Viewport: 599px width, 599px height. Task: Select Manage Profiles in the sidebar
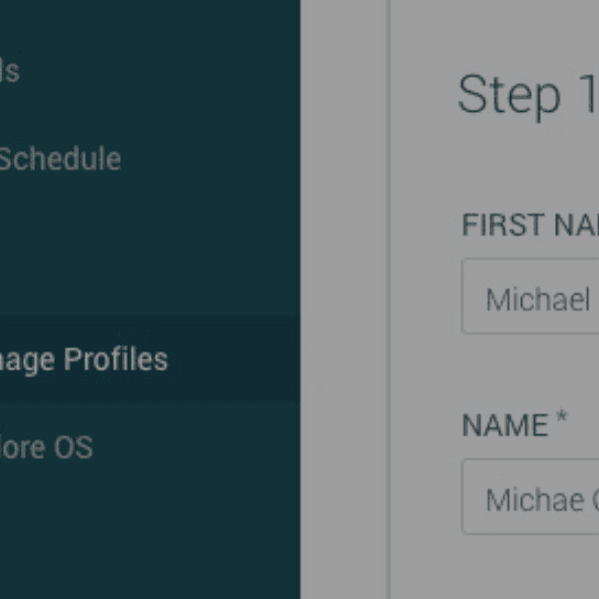(x=84, y=359)
